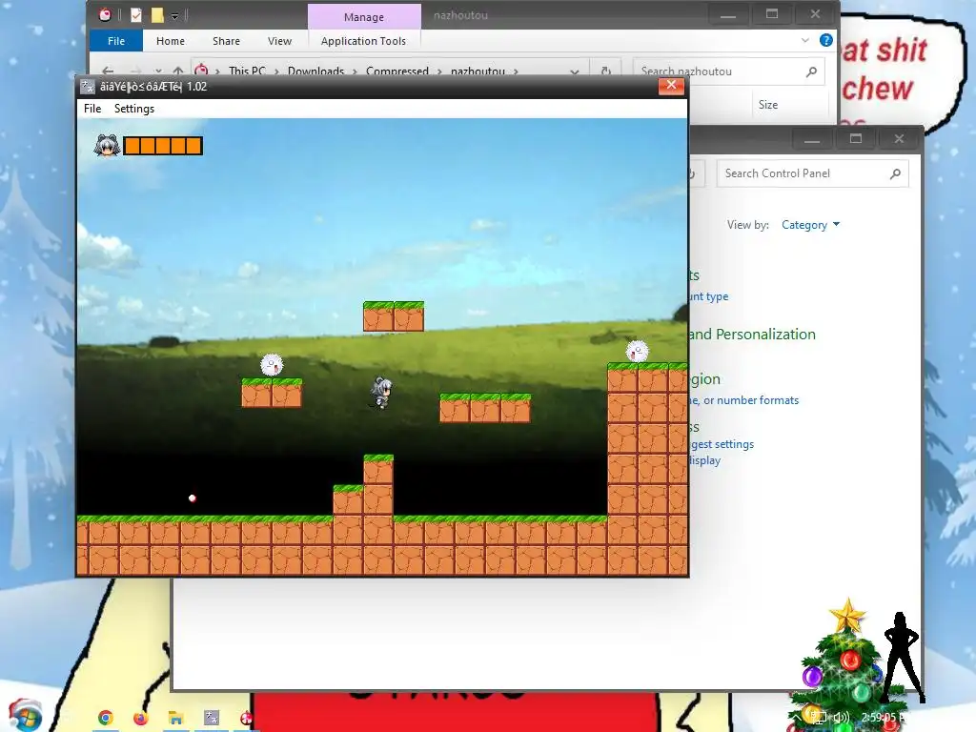Click the Search Control Panel field
This screenshot has height=732, width=976.
pyautogui.click(x=812, y=173)
